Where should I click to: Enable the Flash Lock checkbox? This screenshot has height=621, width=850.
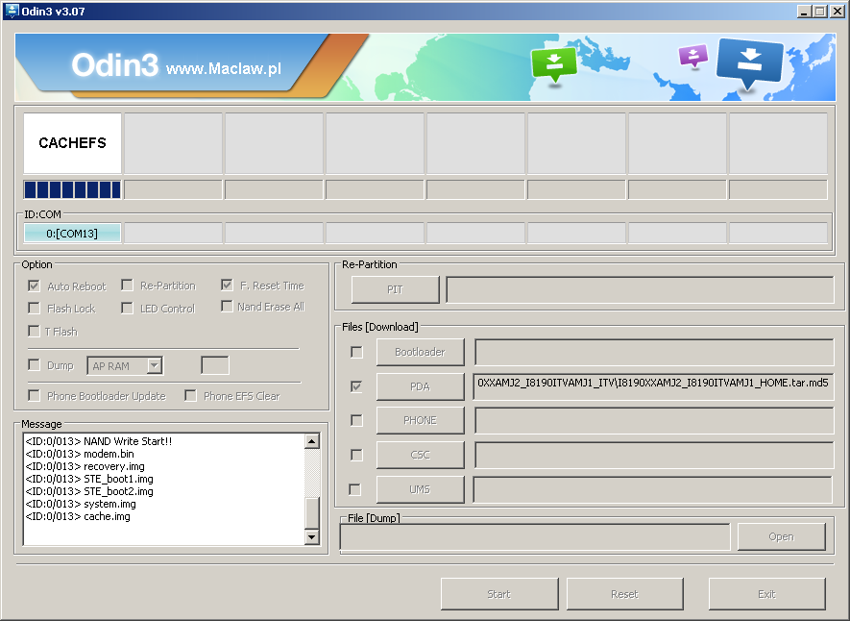34,308
